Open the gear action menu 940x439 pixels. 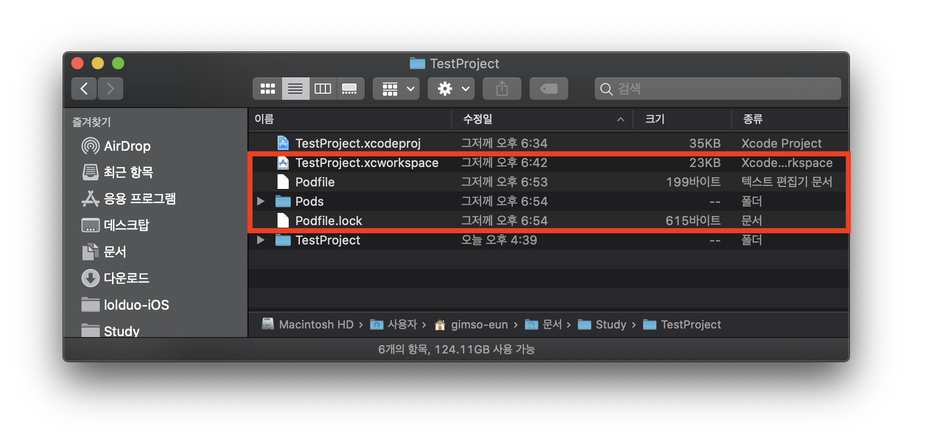pyautogui.click(x=451, y=89)
